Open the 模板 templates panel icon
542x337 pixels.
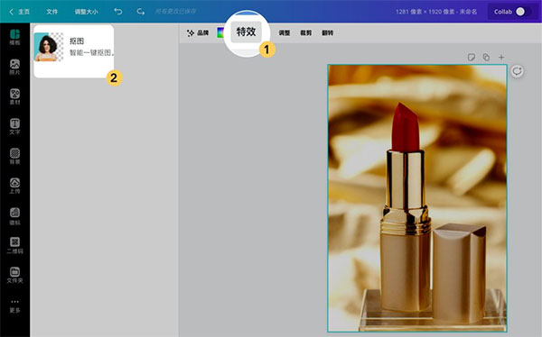pos(14,37)
